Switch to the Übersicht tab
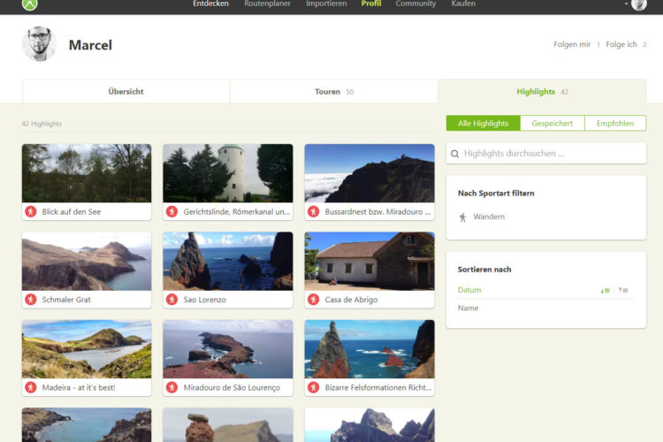Viewport: 663px width, 442px height. [x=126, y=91]
